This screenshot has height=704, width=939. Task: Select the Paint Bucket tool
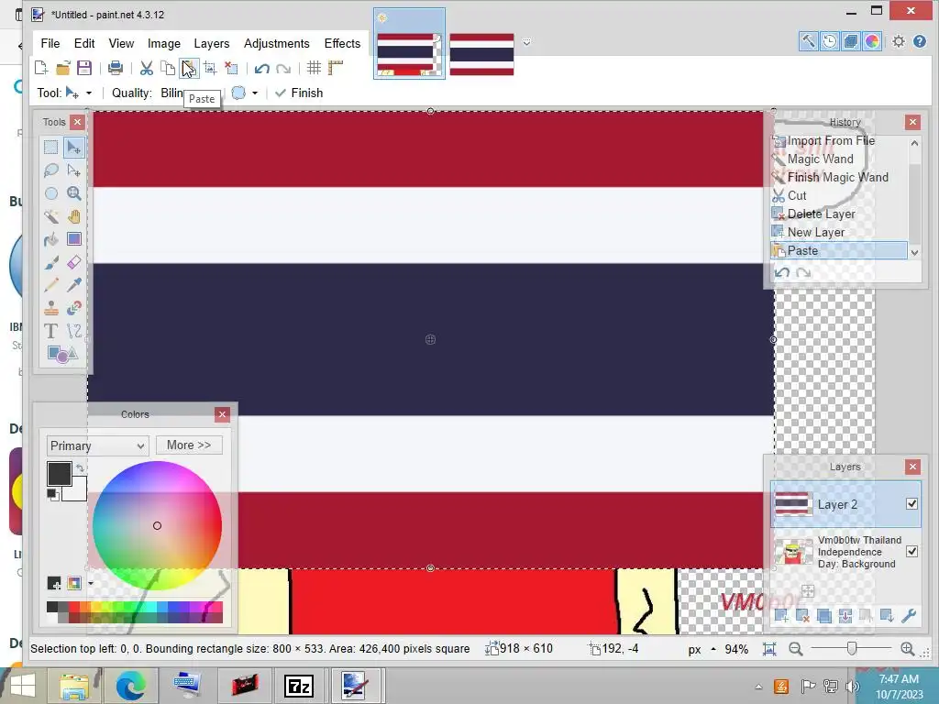point(51,239)
